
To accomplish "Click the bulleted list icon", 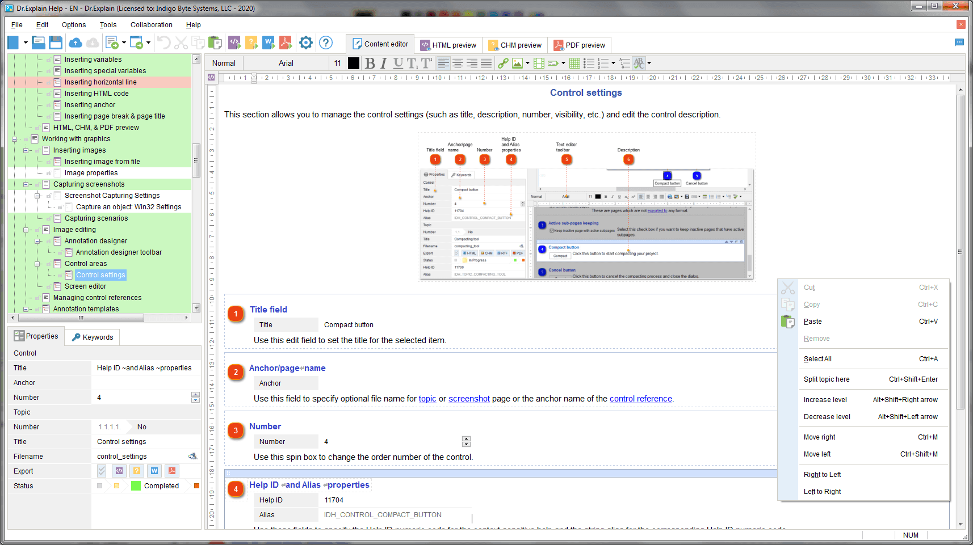I will pos(589,64).
